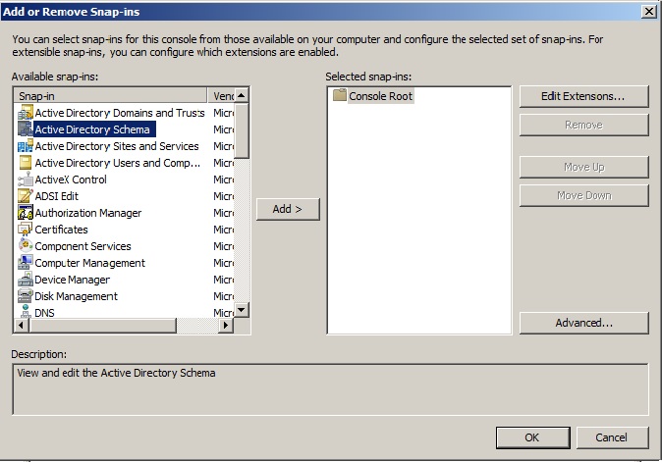Click the description text box
The width and height of the screenshot is (662, 462).
330,389
